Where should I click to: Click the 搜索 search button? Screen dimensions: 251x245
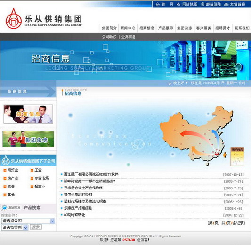click(x=36, y=227)
